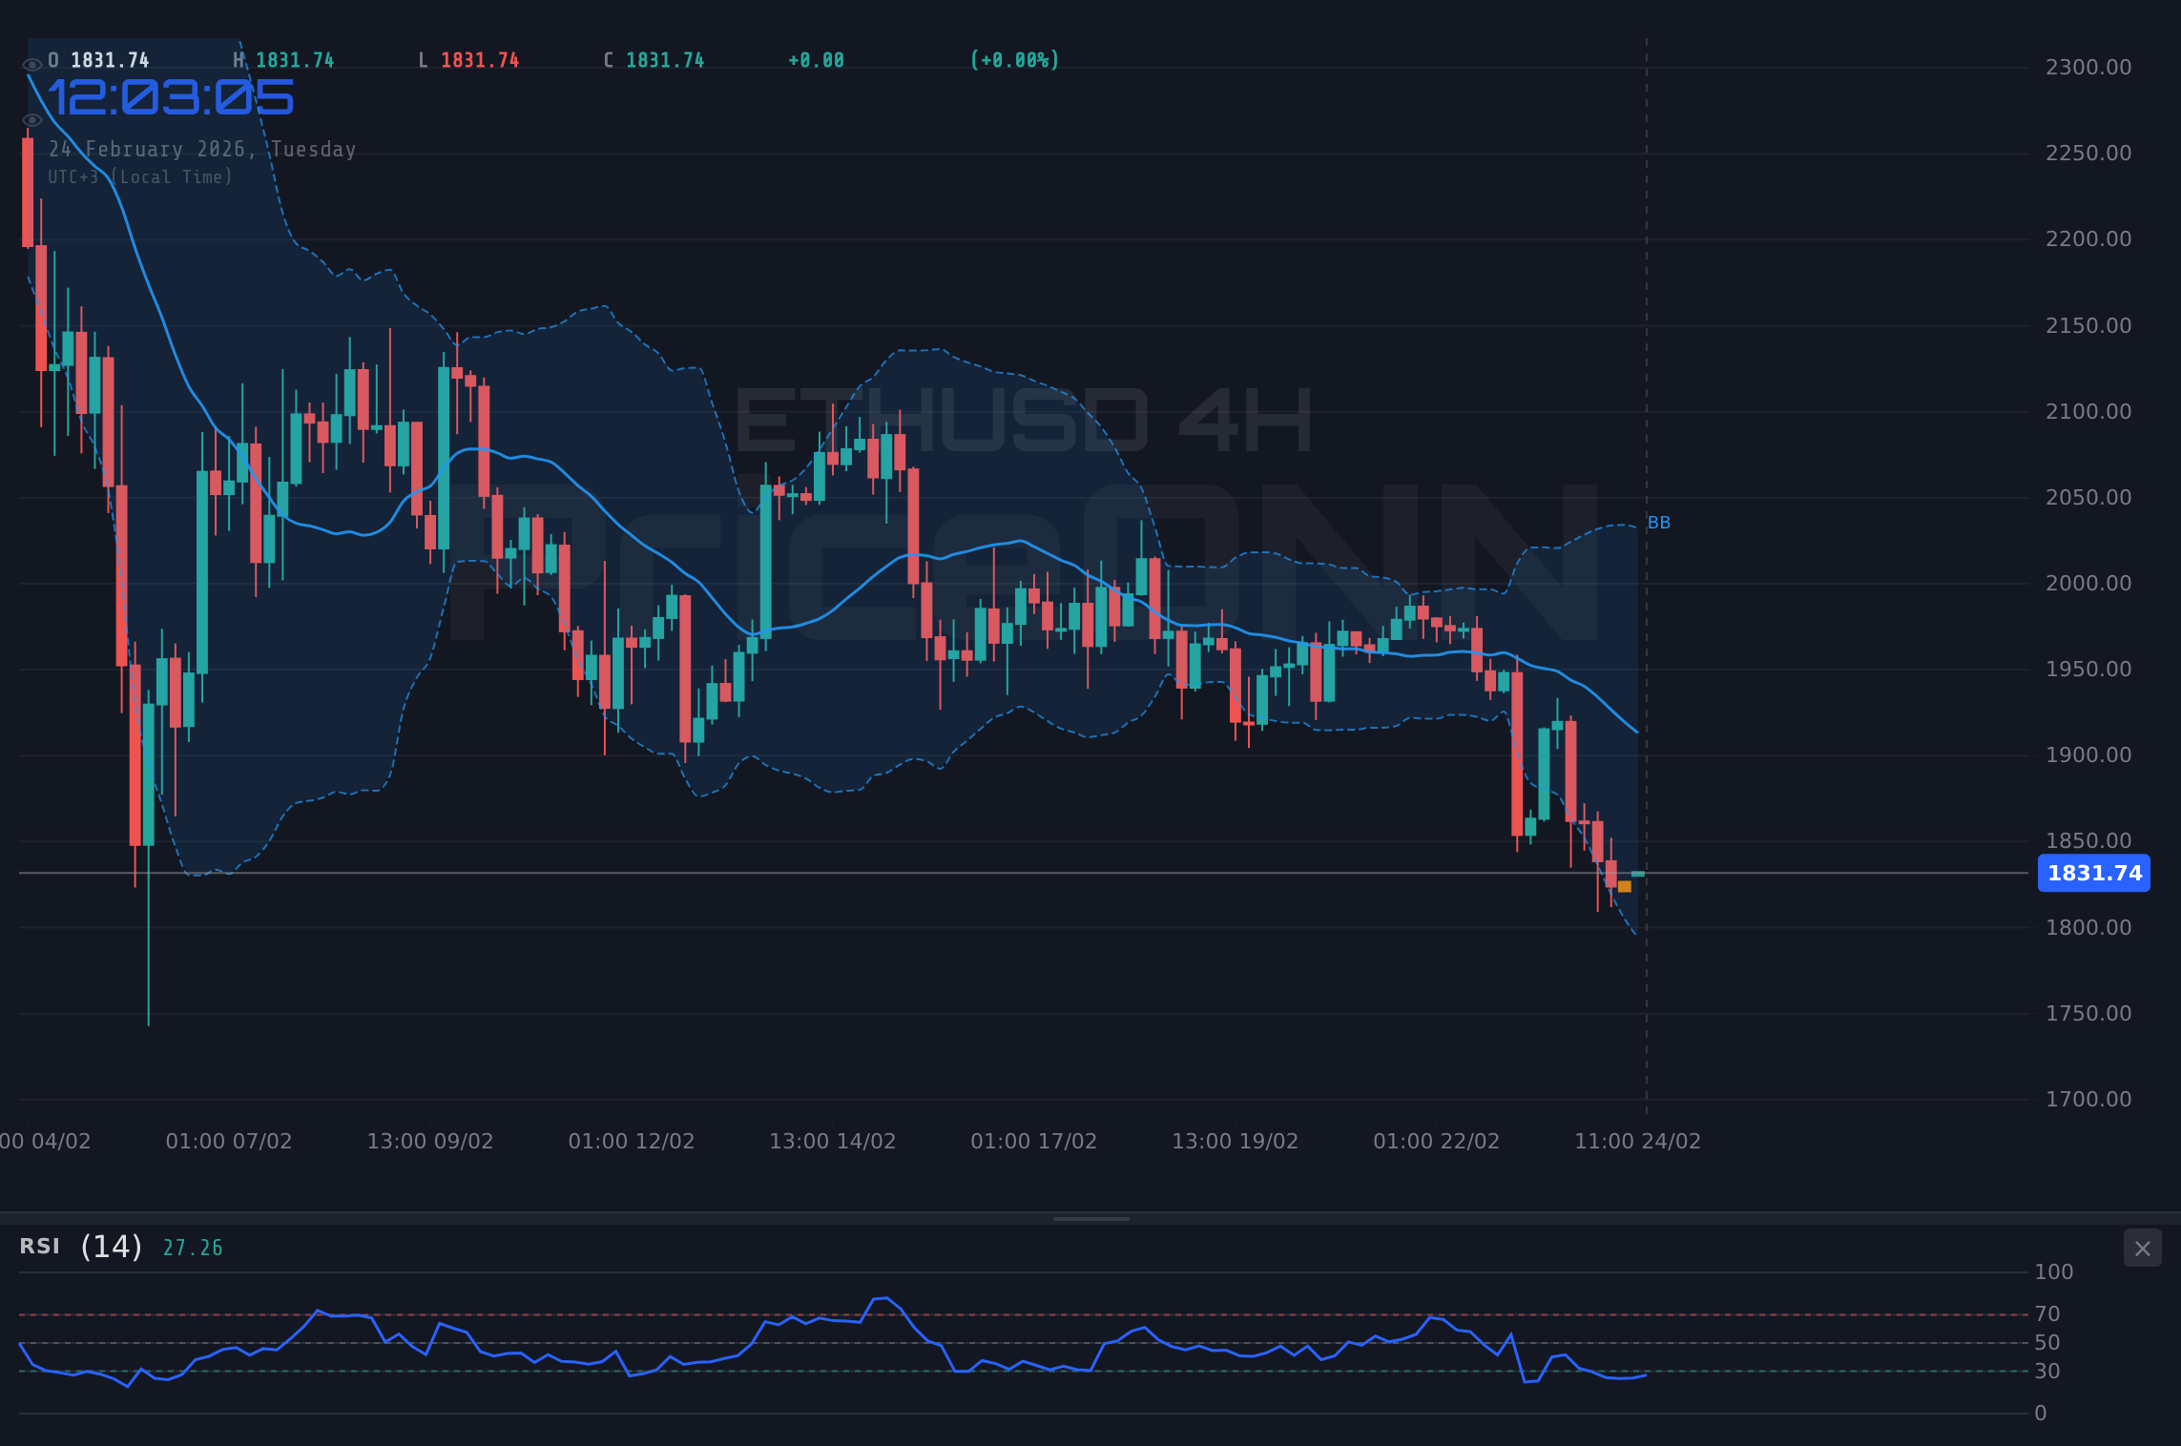Screen dimensions: 2181x1446
Task: Close the RSI indicator panel
Action: [2142, 1248]
